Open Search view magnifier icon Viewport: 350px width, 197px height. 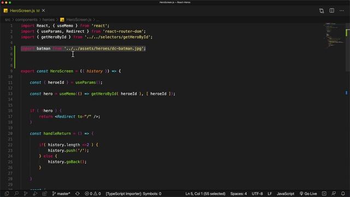tap(16, 194)
